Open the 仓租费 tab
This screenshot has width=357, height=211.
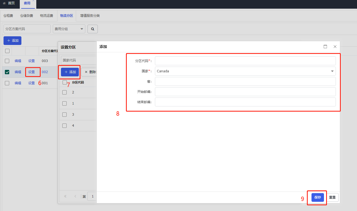(8, 16)
